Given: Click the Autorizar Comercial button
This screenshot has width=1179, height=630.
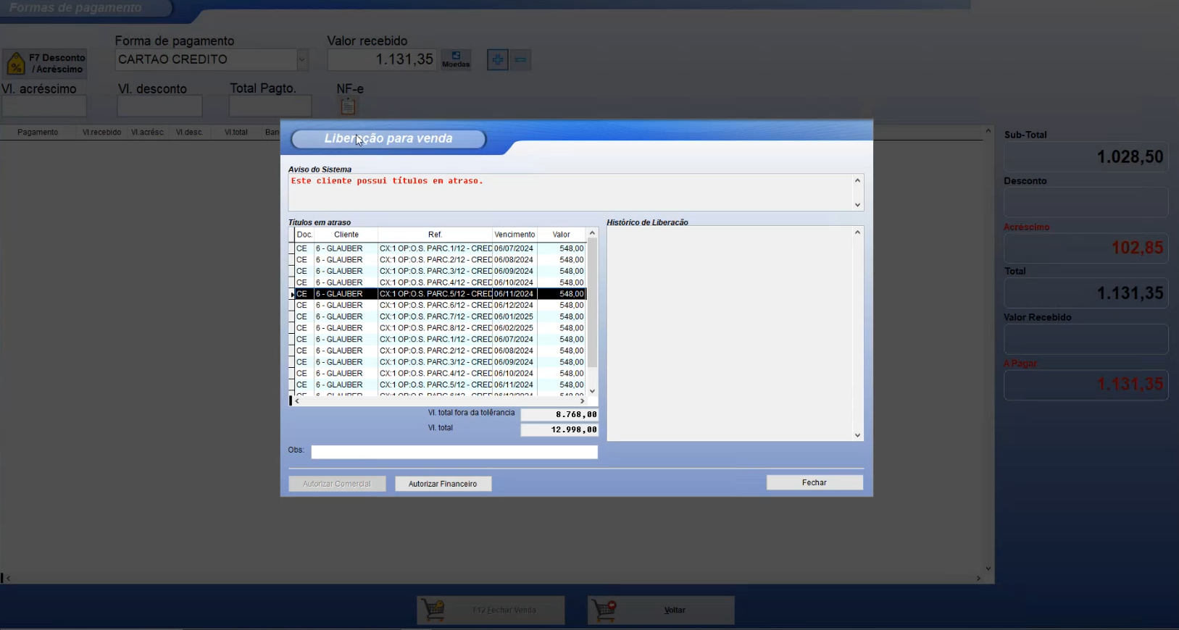Looking at the screenshot, I should click(x=337, y=484).
